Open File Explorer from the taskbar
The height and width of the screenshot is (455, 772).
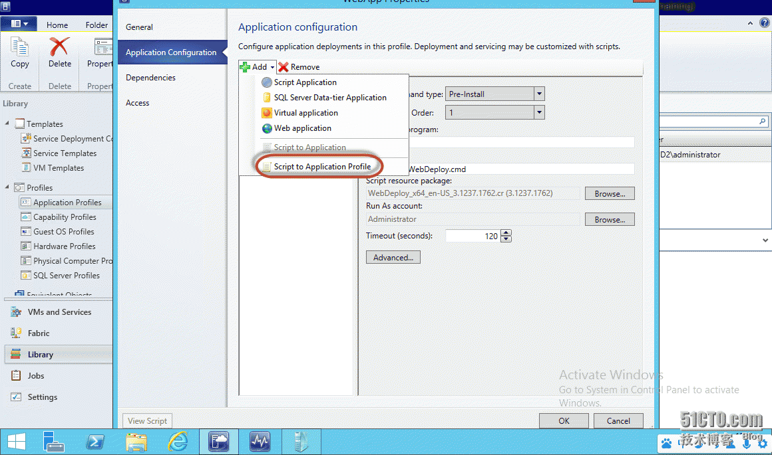tap(136, 441)
